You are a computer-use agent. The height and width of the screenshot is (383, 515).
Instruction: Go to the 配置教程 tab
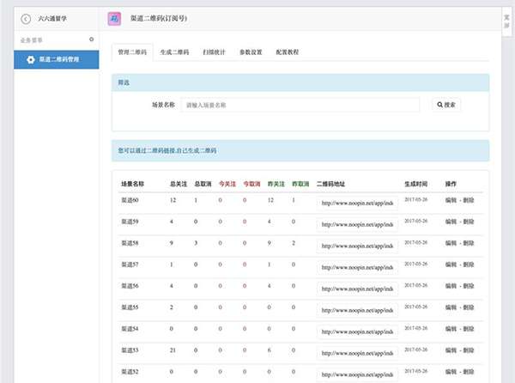click(288, 52)
